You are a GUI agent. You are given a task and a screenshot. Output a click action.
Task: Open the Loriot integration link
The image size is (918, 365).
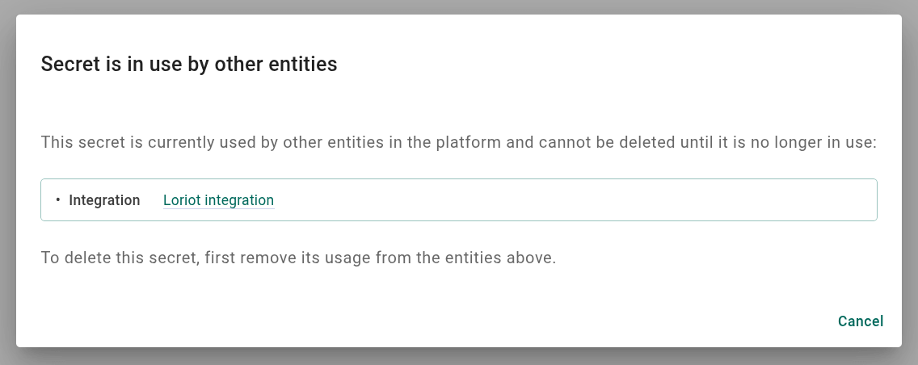tap(218, 200)
